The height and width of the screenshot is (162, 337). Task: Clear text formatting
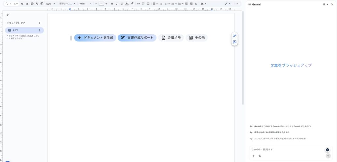[x=196, y=4]
